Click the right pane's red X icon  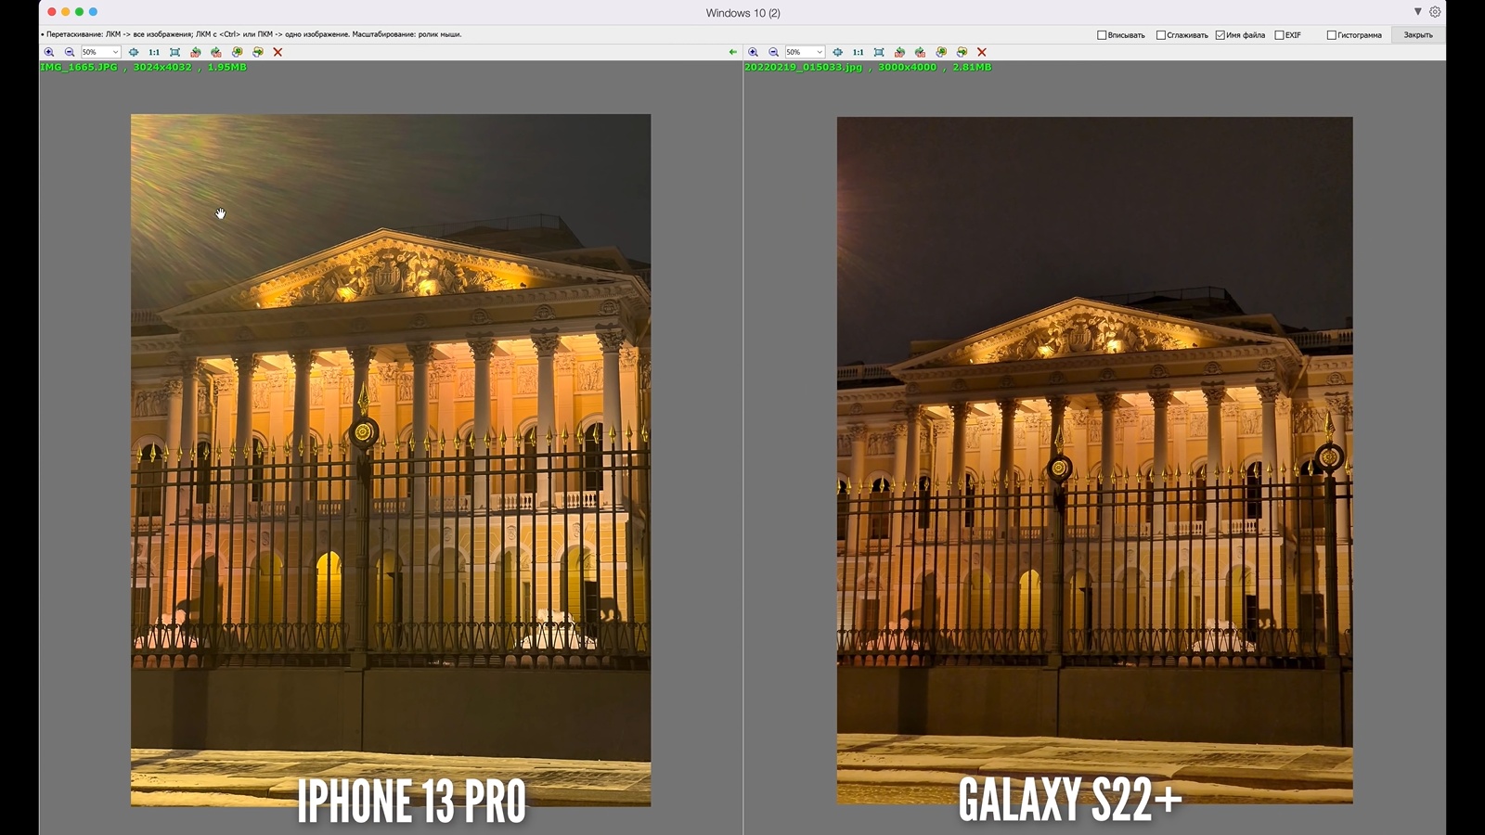(x=982, y=52)
